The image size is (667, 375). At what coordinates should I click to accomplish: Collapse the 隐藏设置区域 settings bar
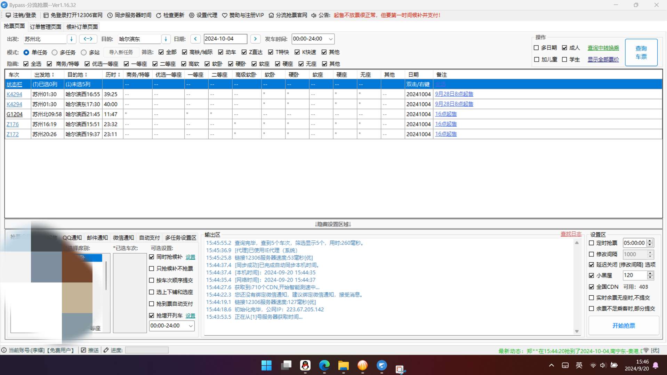pyautogui.click(x=333, y=224)
